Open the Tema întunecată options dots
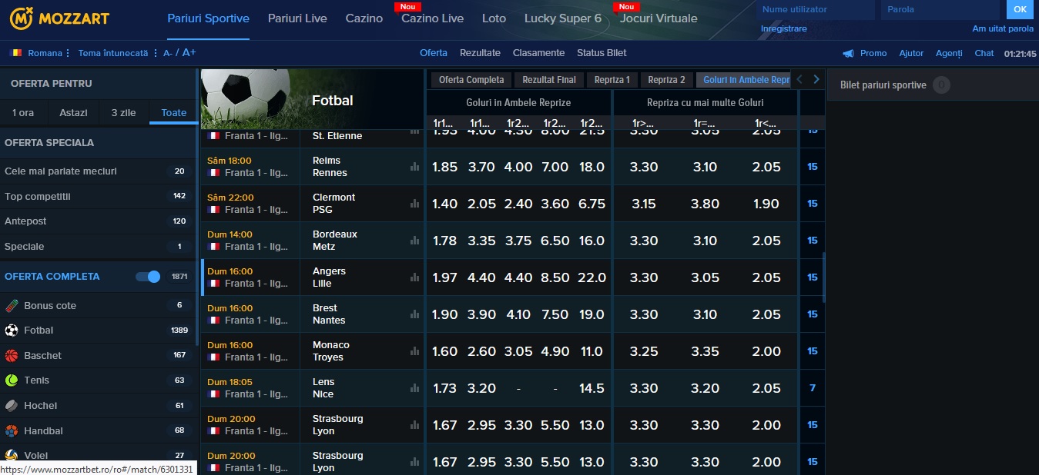Image resolution: width=1039 pixels, height=475 pixels. point(155,53)
